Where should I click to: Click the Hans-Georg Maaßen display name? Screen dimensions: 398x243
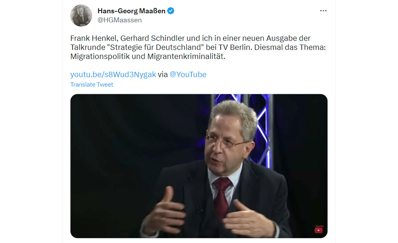131,11
